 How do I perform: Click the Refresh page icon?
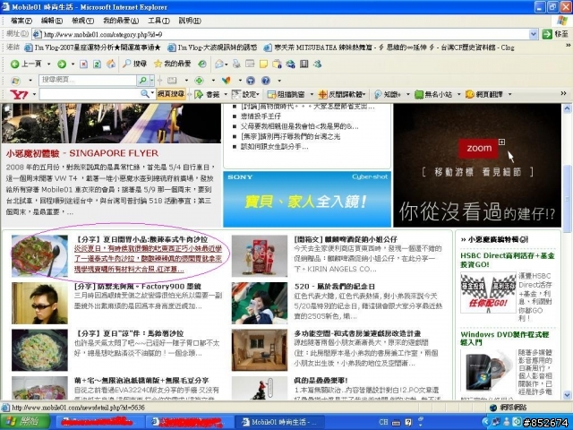tap(97, 64)
